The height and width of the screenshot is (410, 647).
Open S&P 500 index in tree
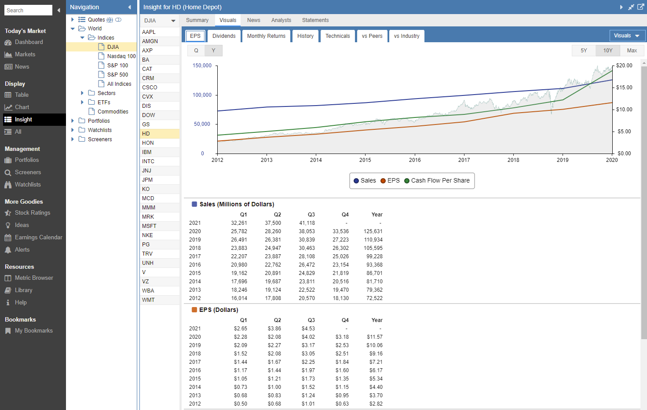tap(113, 75)
